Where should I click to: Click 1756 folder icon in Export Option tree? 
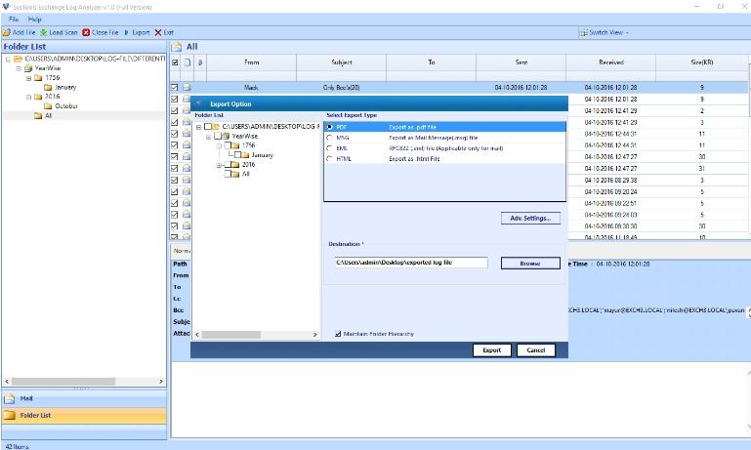tap(235, 145)
